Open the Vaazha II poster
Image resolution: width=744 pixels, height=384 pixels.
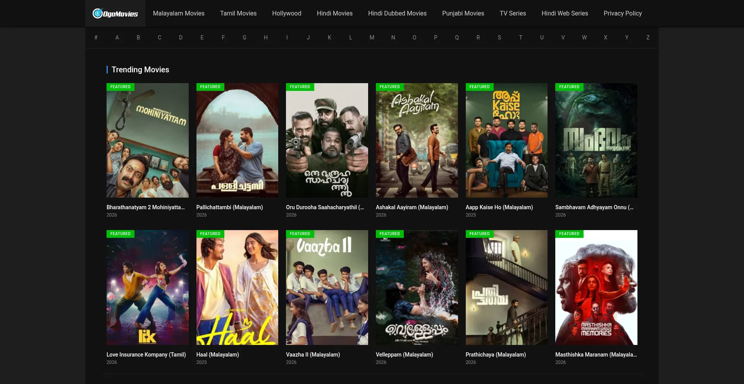click(x=327, y=287)
